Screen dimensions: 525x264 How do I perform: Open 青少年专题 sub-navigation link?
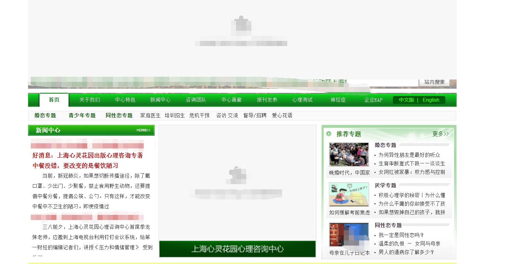82,116
